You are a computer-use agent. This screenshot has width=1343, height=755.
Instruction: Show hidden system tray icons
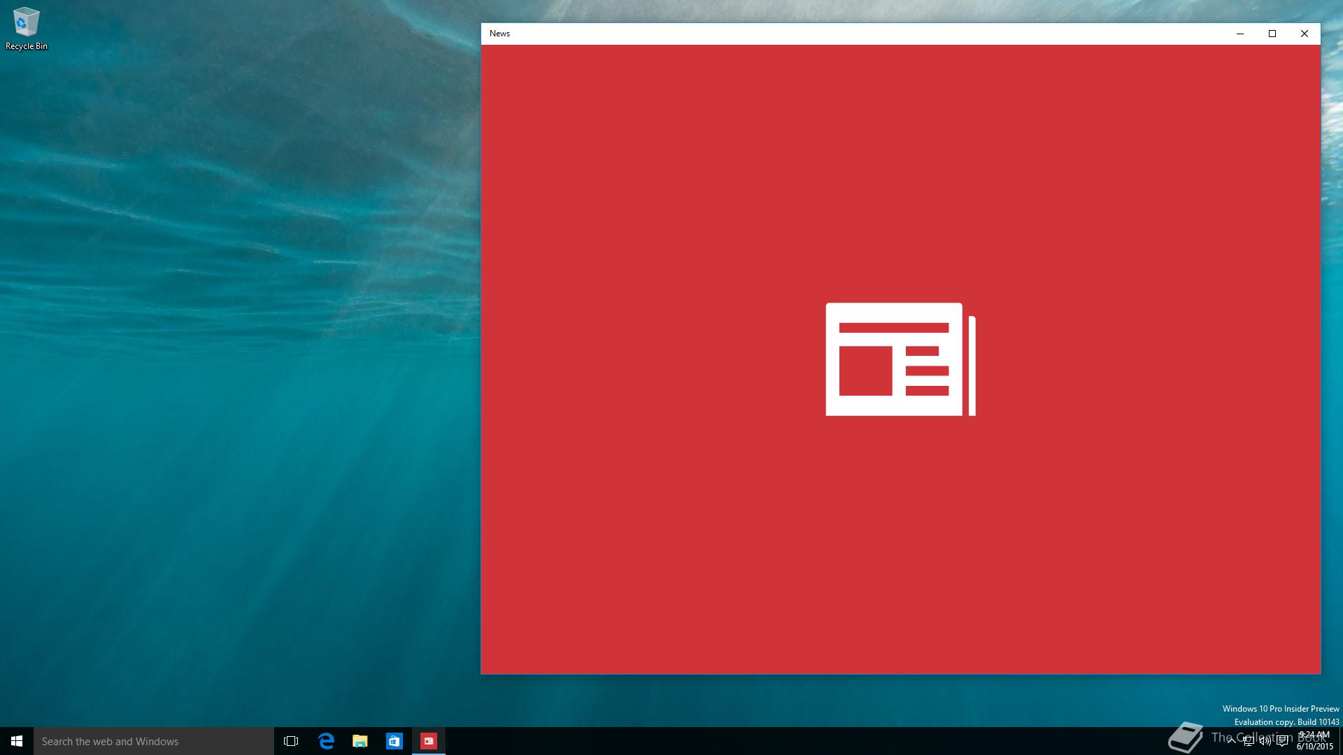(x=1231, y=741)
